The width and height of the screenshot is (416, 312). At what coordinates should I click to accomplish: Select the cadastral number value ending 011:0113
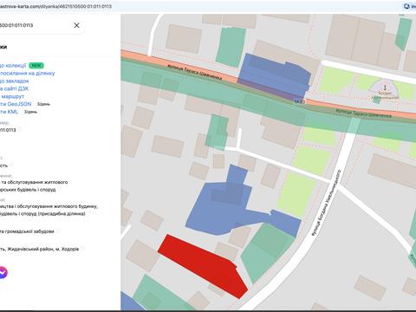(8, 130)
